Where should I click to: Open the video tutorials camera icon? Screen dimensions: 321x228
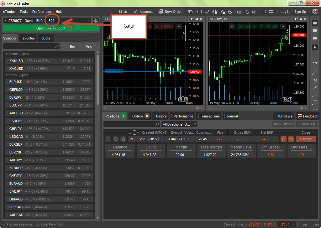point(198,12)
